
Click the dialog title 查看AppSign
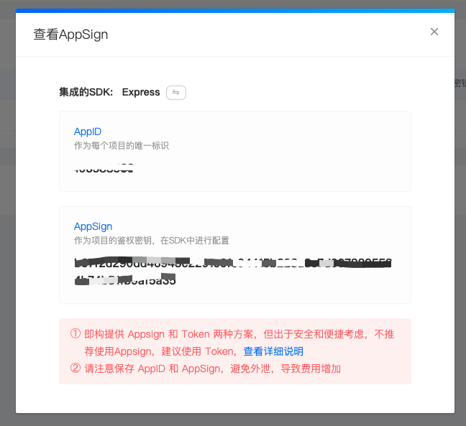tap(70, 34)
